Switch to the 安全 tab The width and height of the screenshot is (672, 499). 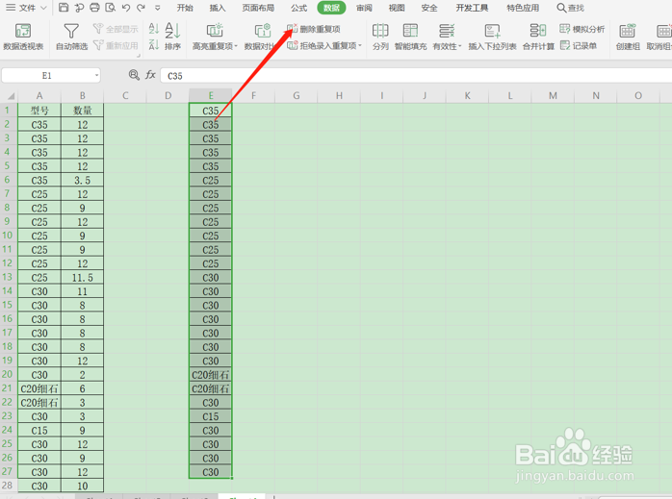pos(429,8)
